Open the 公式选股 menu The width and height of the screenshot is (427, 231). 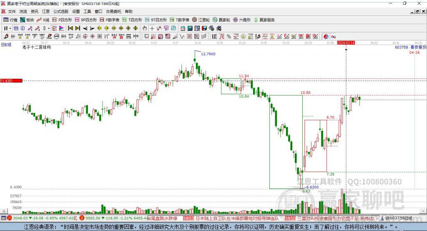tap(61, 11)
